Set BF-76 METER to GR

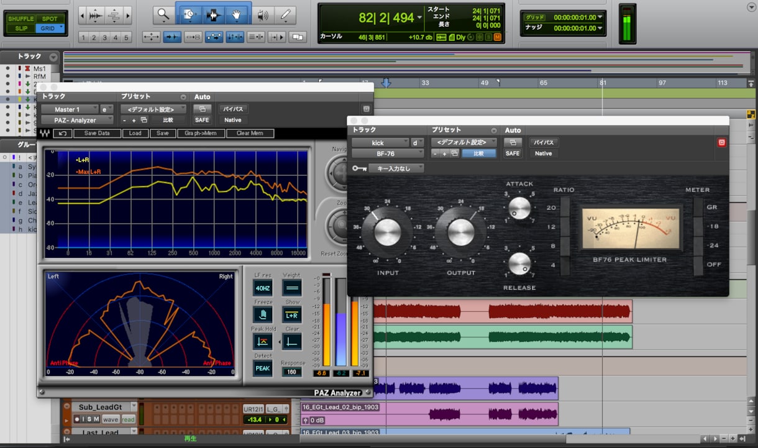coord(698,208)
